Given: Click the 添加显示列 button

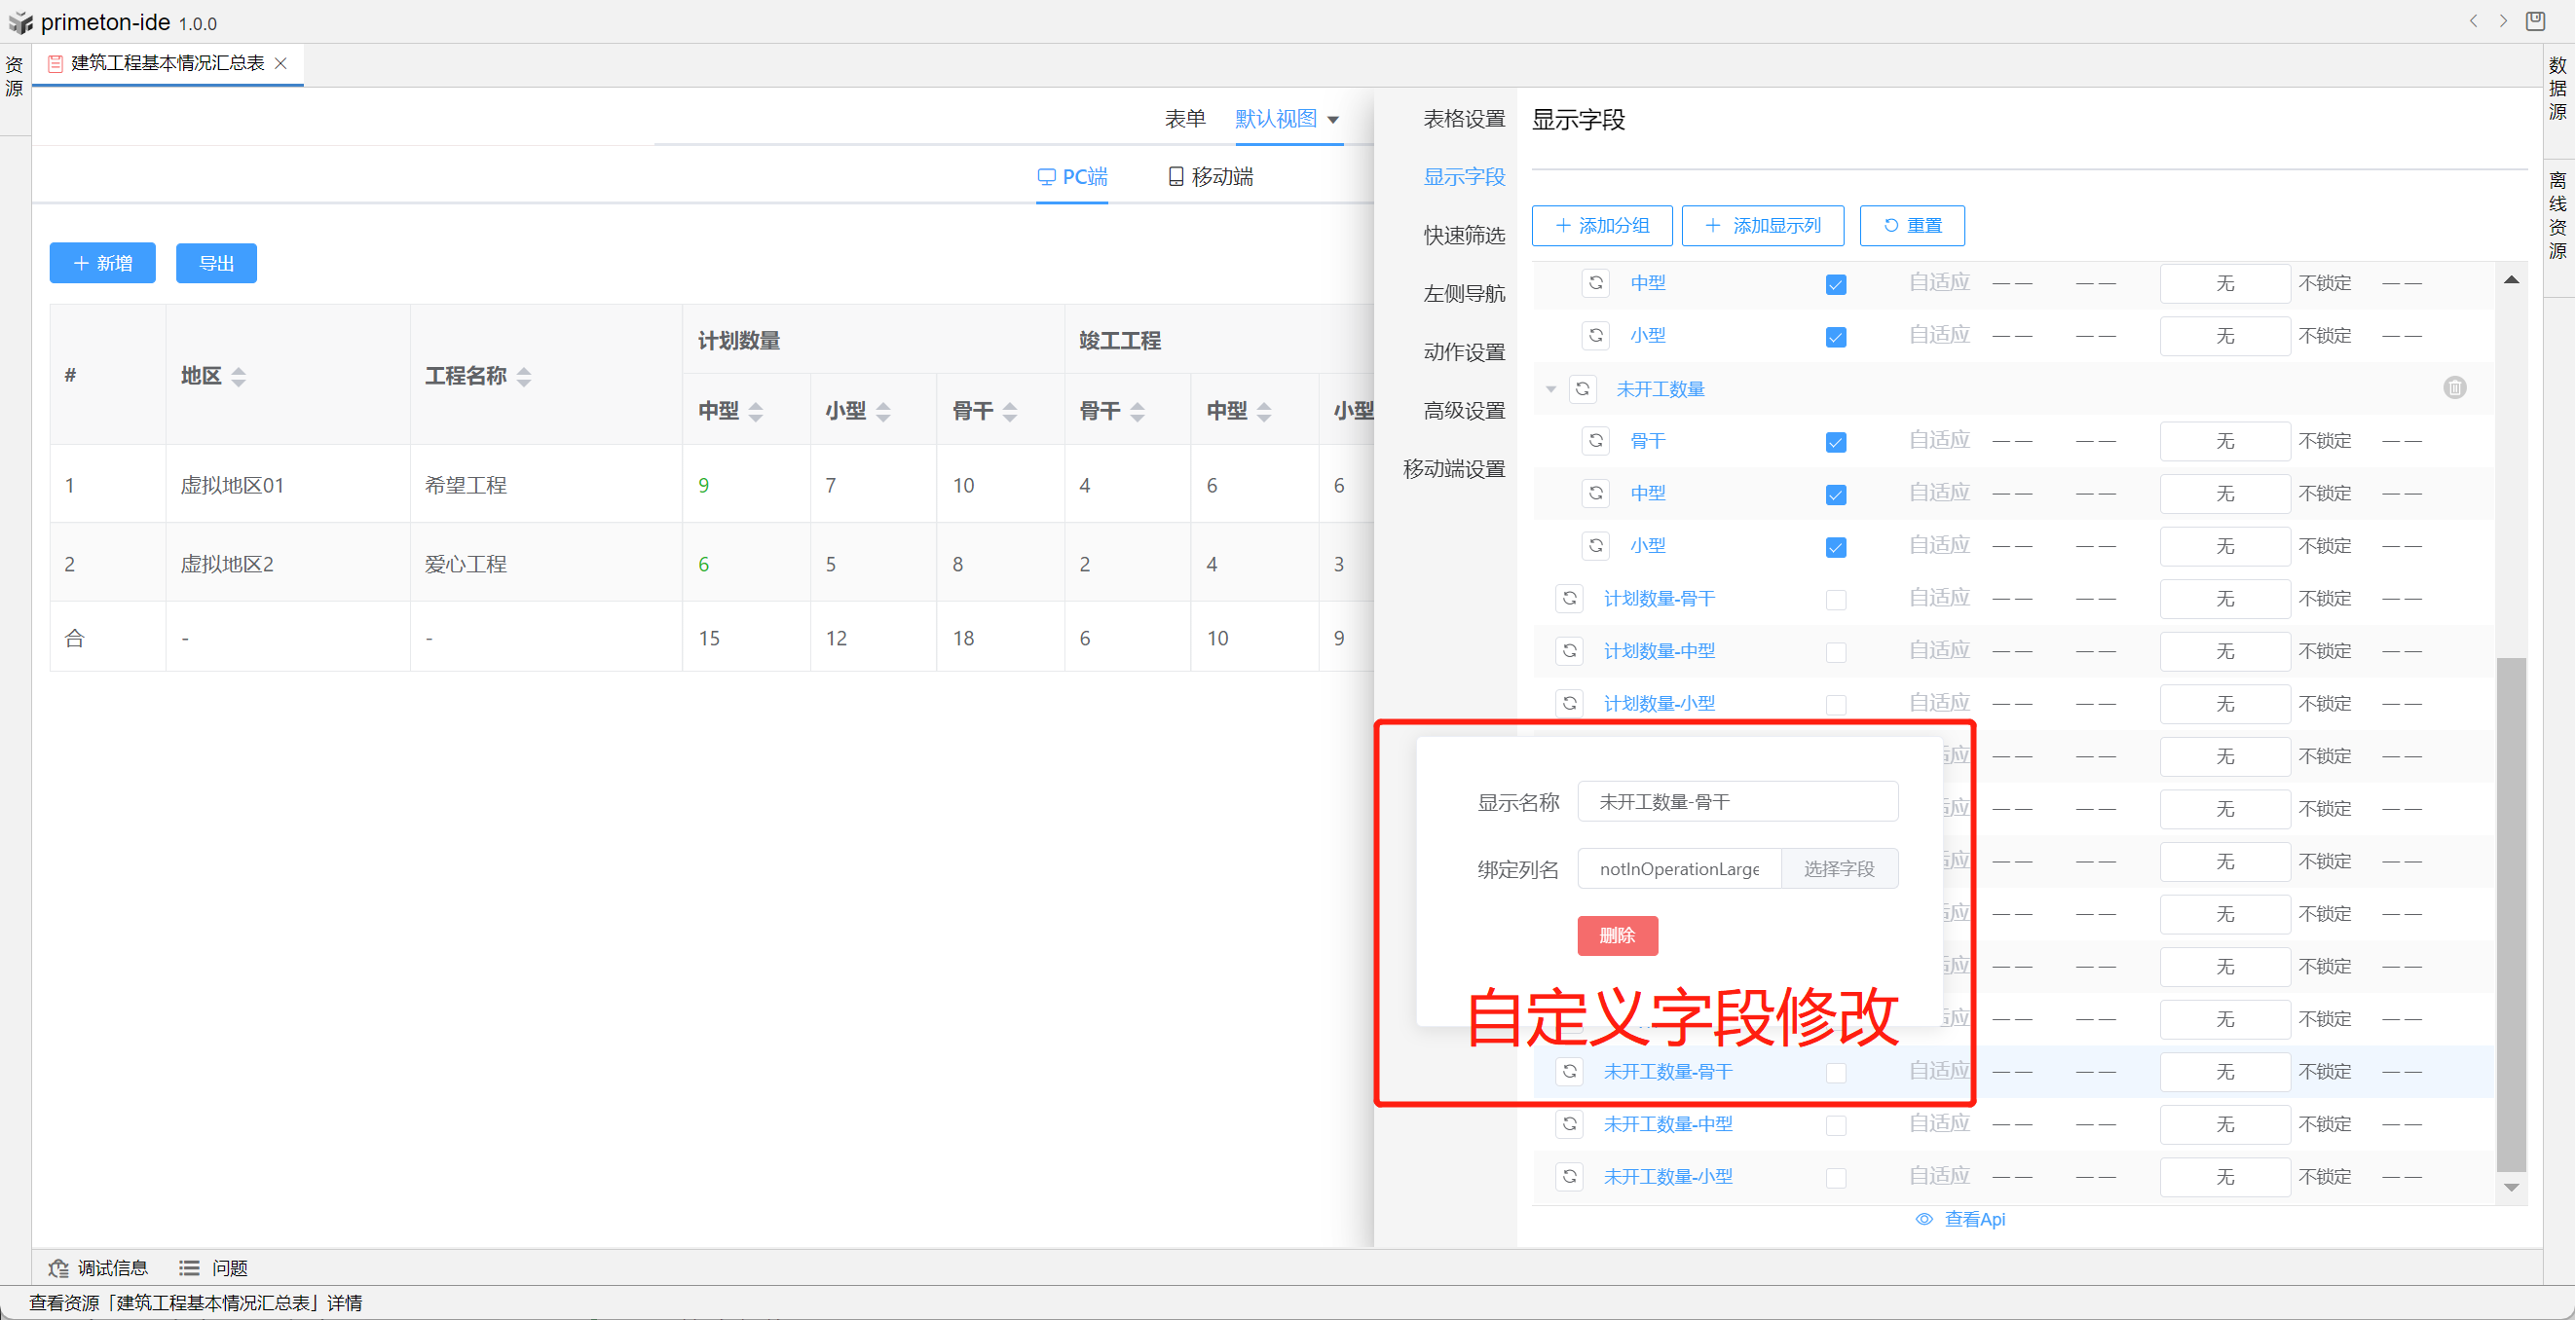Looking at the screenshot, I should click(1763, 226).
